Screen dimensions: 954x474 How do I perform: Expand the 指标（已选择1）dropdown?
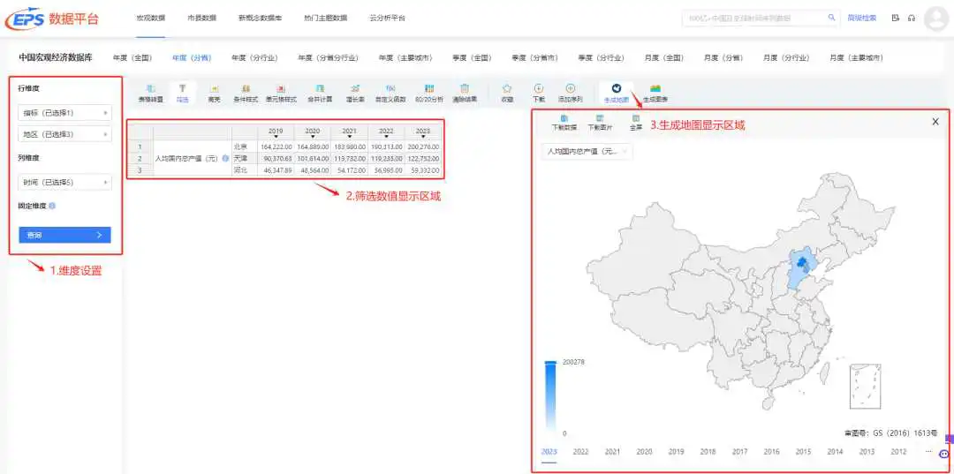(65, 113)
